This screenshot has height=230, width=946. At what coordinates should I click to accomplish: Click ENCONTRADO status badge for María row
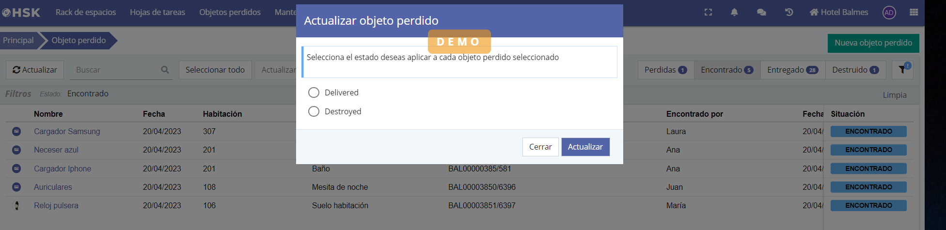click(868, 205)
